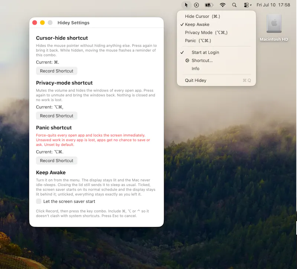Open the Control Center icon
Screen dimensions: 297x269
tap(247, 5)
